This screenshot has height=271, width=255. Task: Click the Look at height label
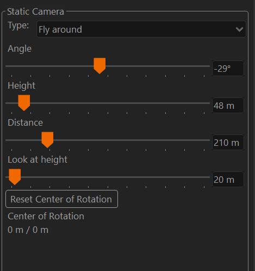(38, 160)
